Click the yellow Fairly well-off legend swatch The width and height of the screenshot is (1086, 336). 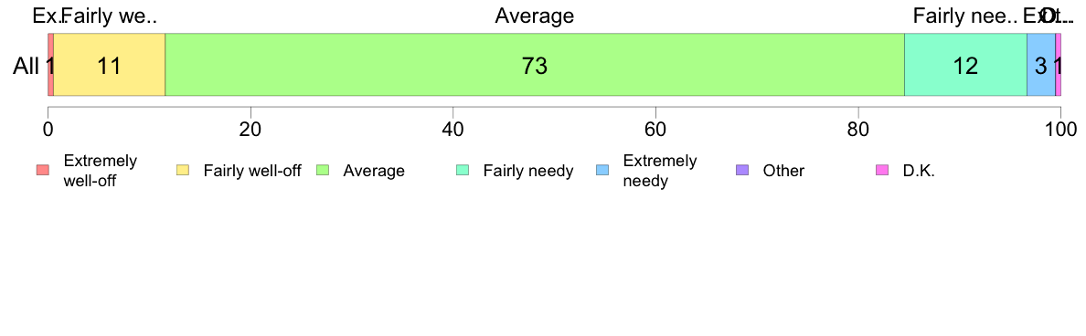(x=183, y=170)
